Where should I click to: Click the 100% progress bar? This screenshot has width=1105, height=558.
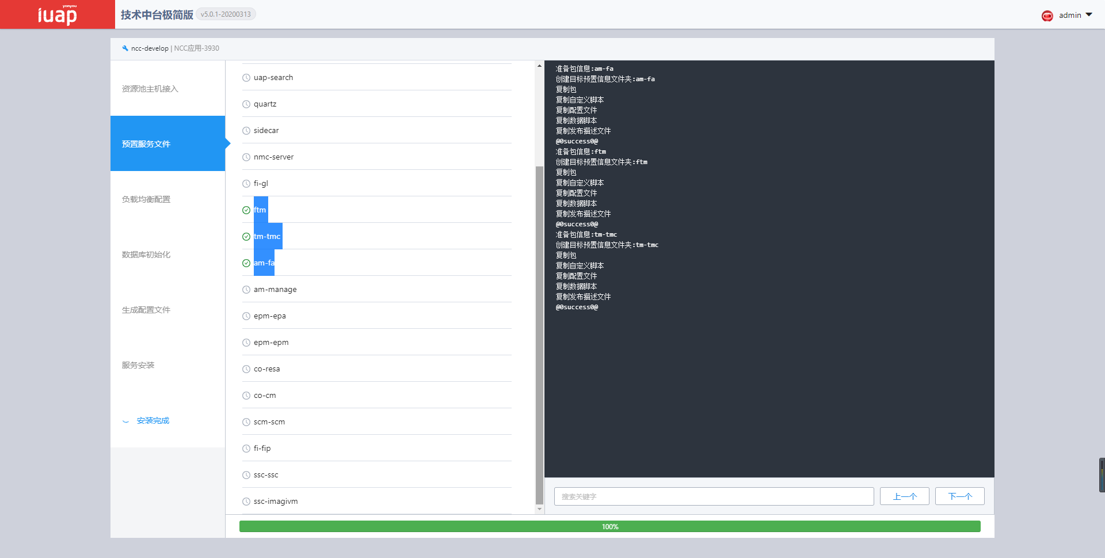[x=609, y=526]
